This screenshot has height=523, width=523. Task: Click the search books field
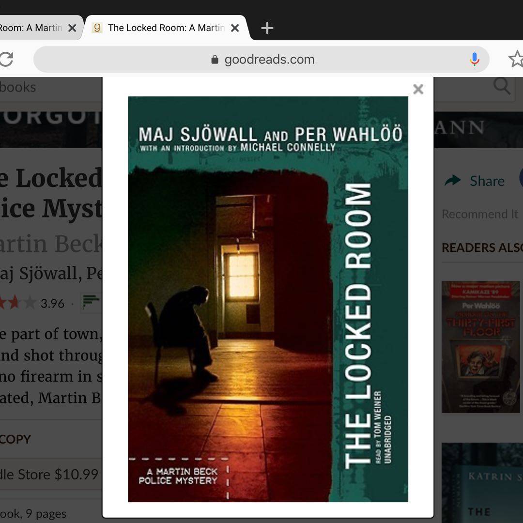[x=48, y=87]
